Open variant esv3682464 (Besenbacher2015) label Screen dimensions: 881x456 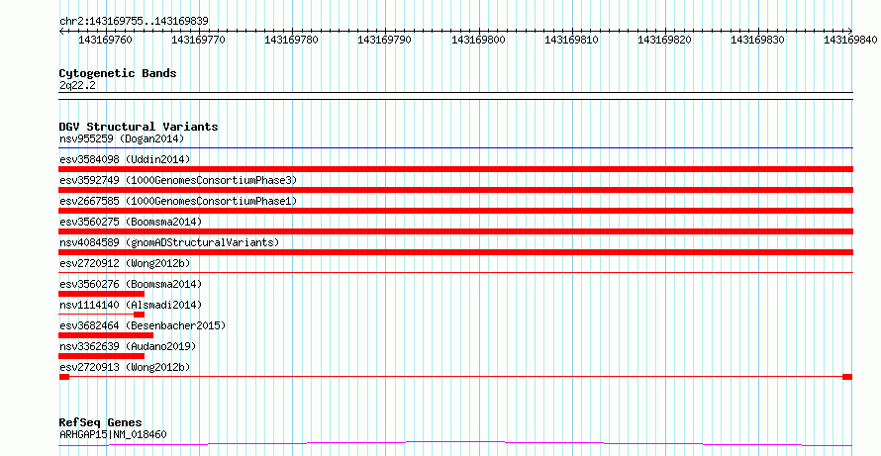(143, 325)
